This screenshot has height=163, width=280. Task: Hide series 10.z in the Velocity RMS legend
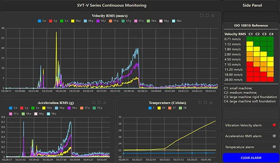[x=101, y=21]
